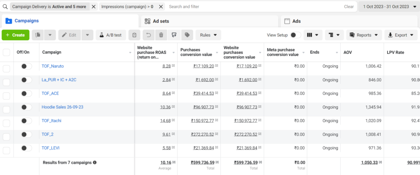Open the Breakdown dropdown
Image resolution: width=420 pixels, height=175 pixels.
point(334,35)
